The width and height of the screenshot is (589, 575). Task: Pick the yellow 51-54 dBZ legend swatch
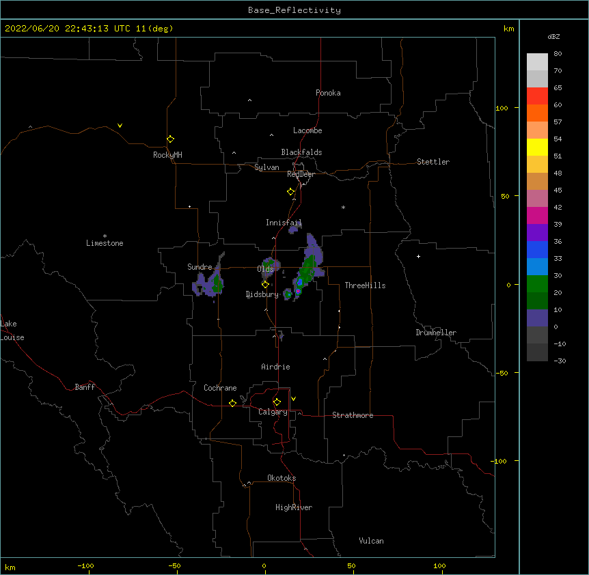click(x=537, y=147)
